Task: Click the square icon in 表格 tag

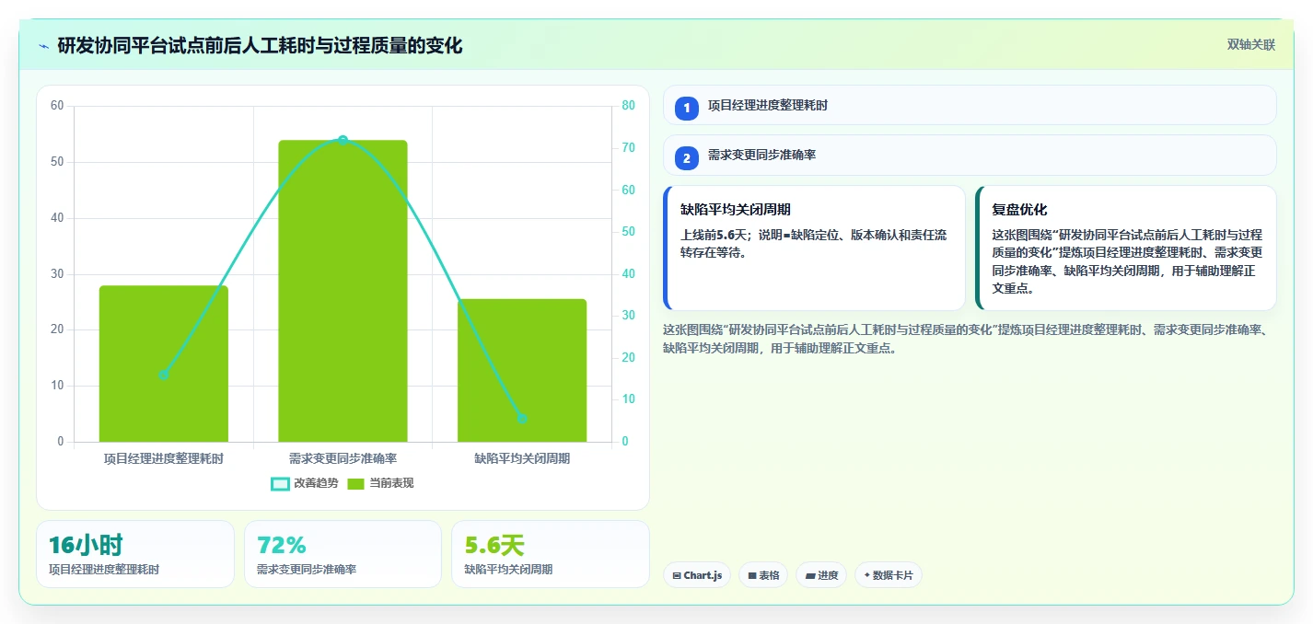Action: (752, 575)
